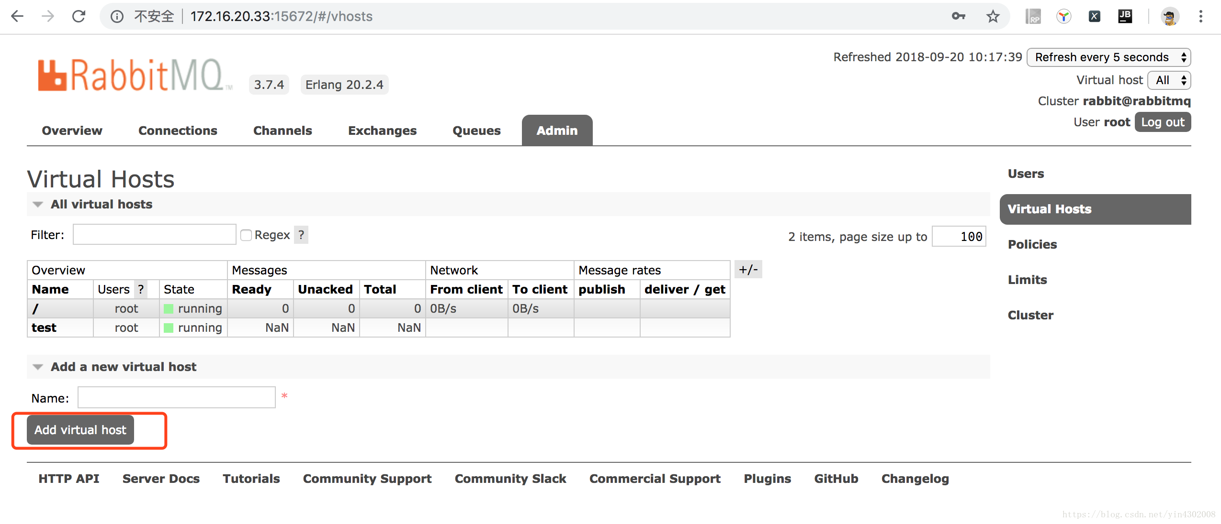Viewport: 1221px width, 524px height.
Task: Go back with the browser back arrow
Action: (17, 16)
